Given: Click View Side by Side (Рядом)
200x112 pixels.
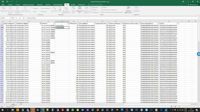Looking at the screenshot, I should click(x=104, y=7).
